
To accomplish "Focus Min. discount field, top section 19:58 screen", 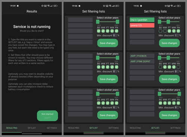I will click(115, 35).
